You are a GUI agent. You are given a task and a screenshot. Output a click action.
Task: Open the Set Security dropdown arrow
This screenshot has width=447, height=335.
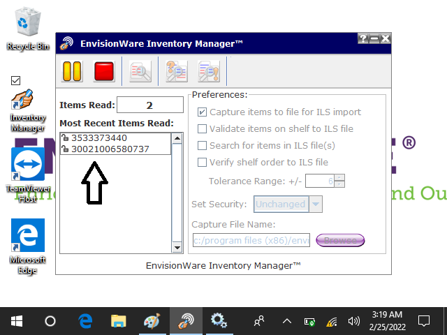[x=316, y=204]
